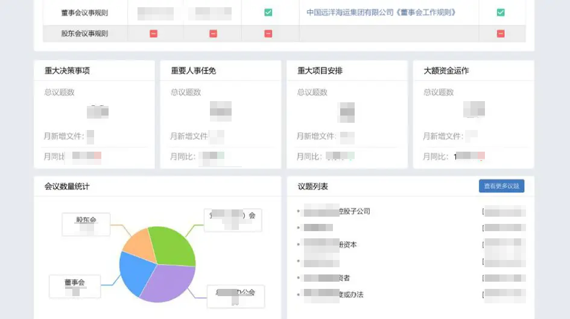
Task: Click 总议题数 in the 重大项目安排 card
Action: pos(312,92)
